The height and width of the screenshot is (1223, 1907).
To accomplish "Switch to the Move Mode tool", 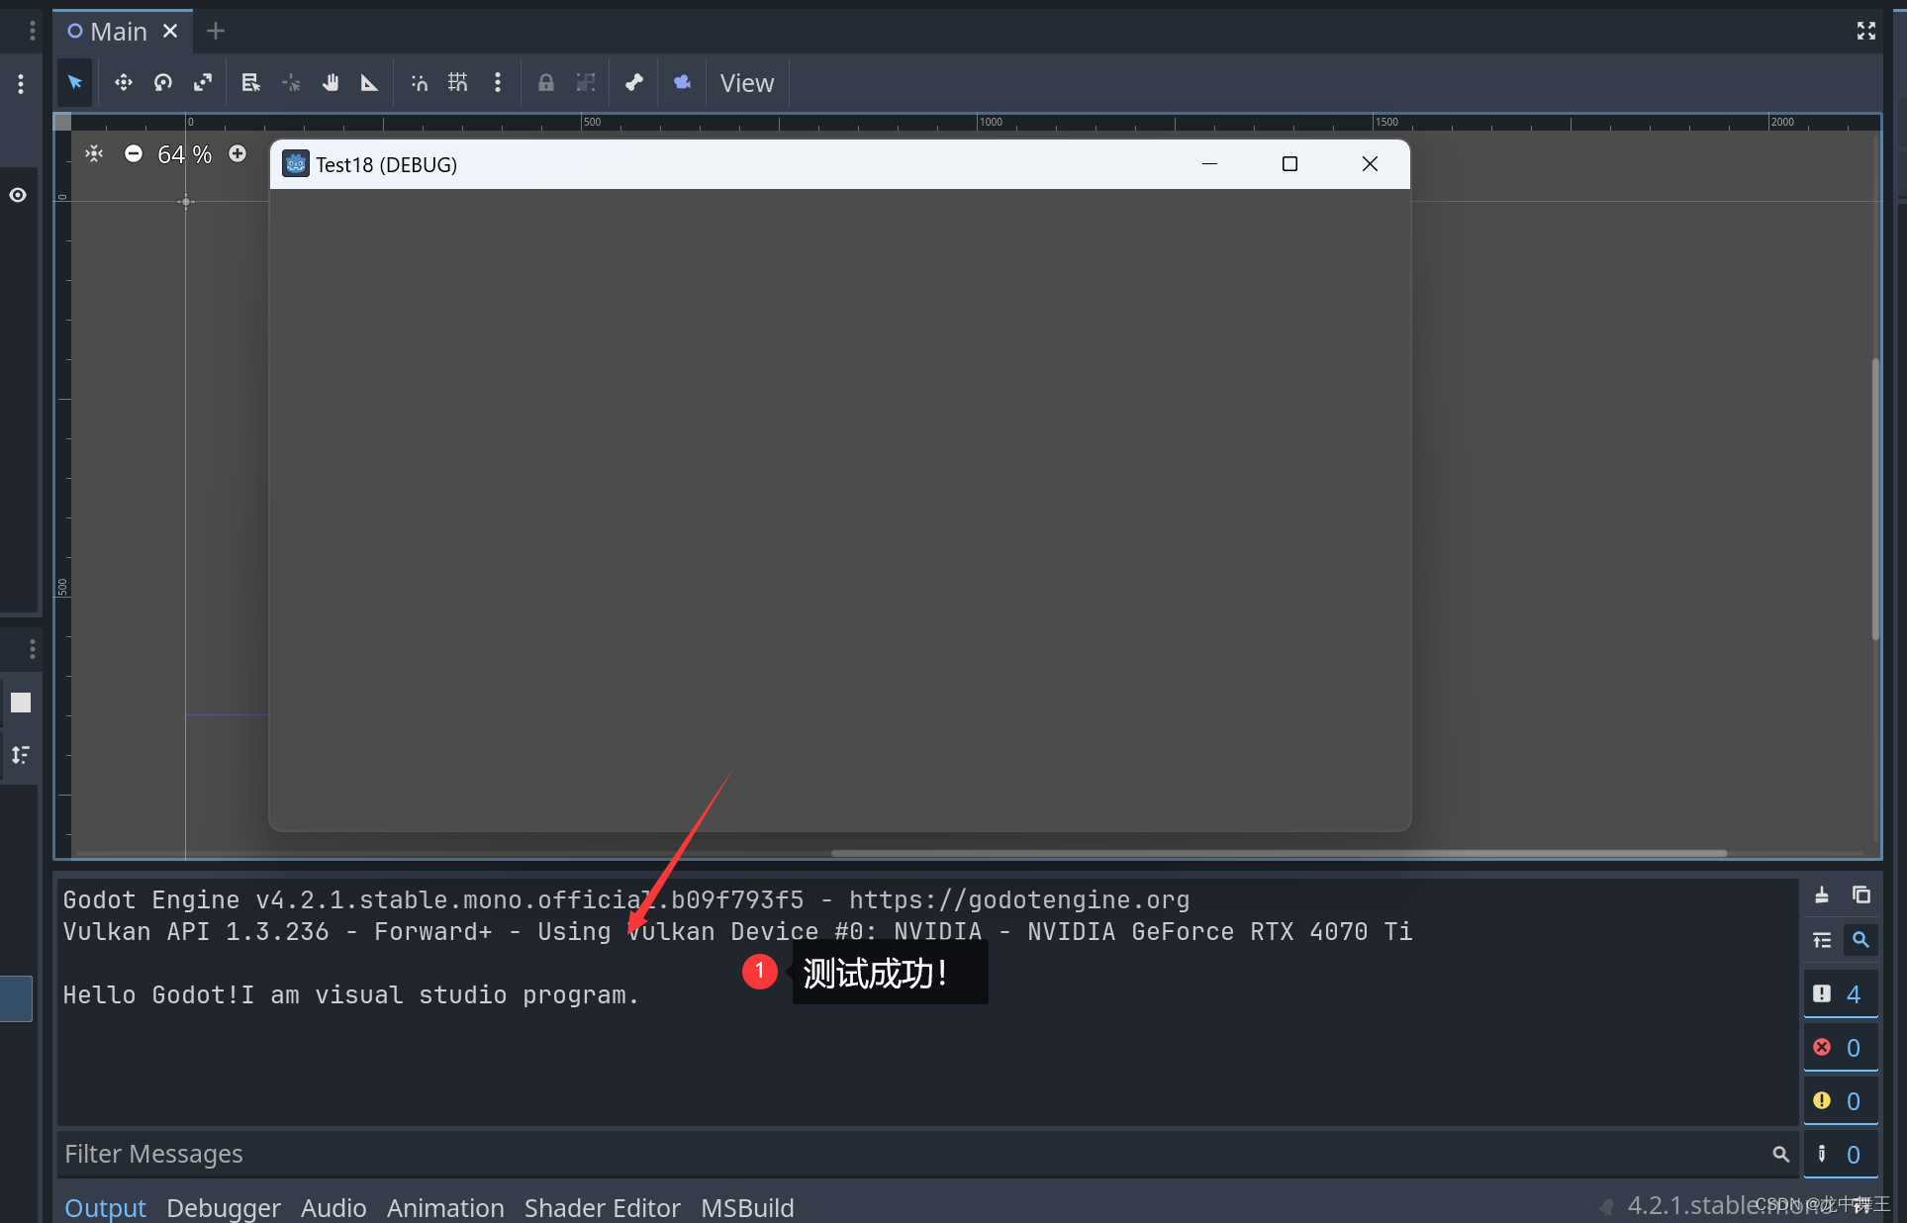I will tap(123, 83).
